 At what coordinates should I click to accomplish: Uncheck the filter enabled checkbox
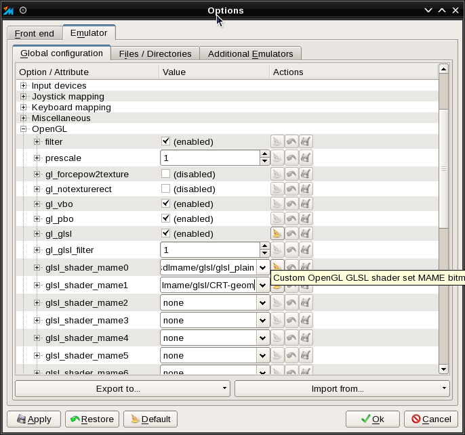pyautogui.click(x=165, y=141)
